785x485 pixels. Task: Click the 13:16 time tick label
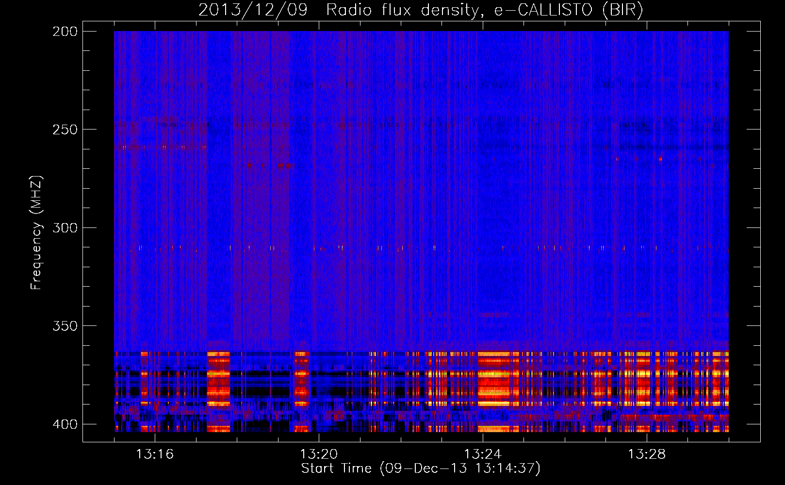click(x=155, y=454)
